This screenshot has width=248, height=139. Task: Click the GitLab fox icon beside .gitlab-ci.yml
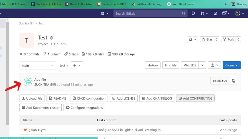(x=25, y=130)
